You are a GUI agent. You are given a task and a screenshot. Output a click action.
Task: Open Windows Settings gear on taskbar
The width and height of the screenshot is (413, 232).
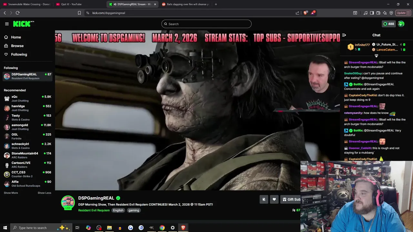click(173, 228)
